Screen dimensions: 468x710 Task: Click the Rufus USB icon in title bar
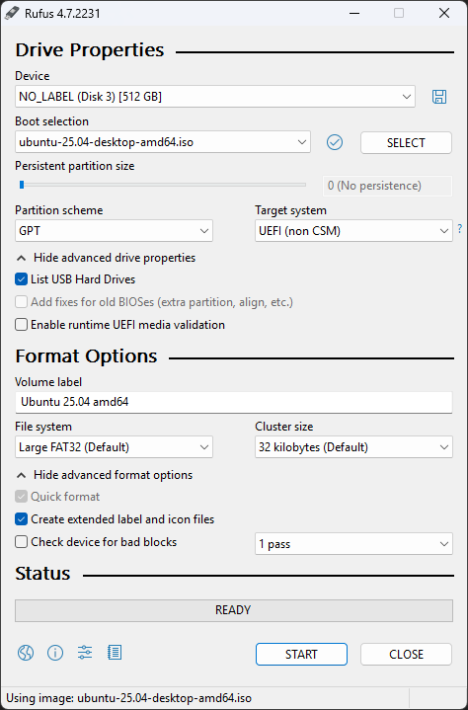(x=12, y=13)
